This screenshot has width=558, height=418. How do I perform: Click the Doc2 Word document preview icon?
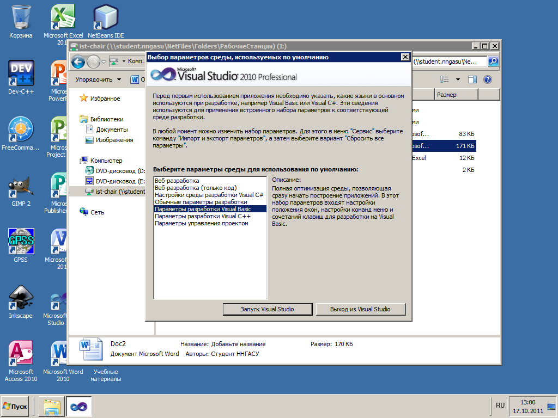[91, 349]
